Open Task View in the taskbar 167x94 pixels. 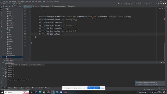31,92
